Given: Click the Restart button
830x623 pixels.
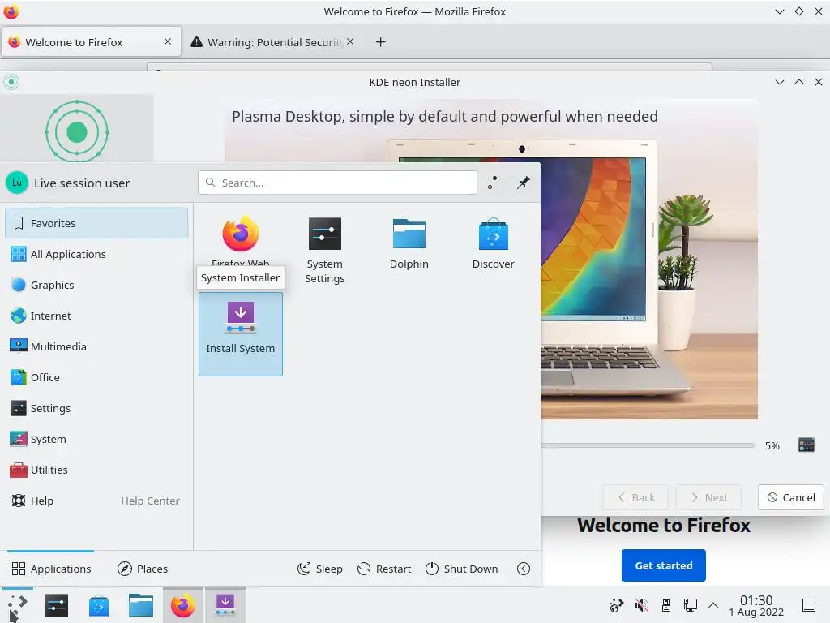Looking at the screenshot, I should pyautogui.click(x=384, y=569).
